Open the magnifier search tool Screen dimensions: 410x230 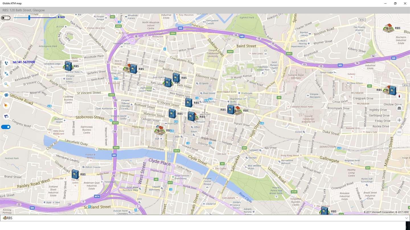click(6, 84)
